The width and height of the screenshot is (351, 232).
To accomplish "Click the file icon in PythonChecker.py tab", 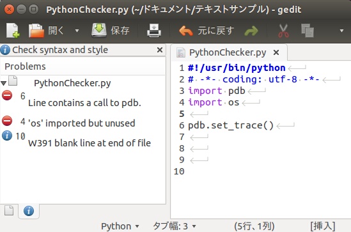I will (x=181, y=52).
